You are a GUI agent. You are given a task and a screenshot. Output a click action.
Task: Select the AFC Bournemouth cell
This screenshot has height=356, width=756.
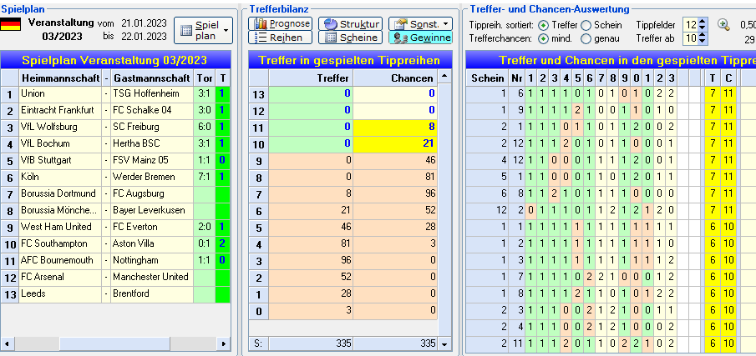click(x=60, y=260)
